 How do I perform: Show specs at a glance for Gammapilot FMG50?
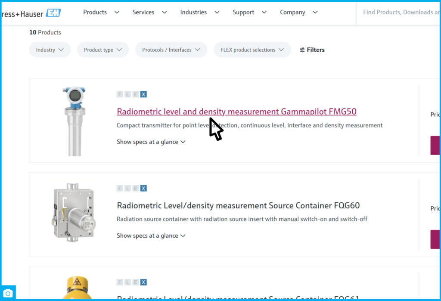(151, 142)
